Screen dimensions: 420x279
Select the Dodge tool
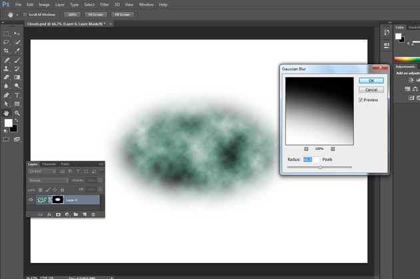click(x=17, y=86)
